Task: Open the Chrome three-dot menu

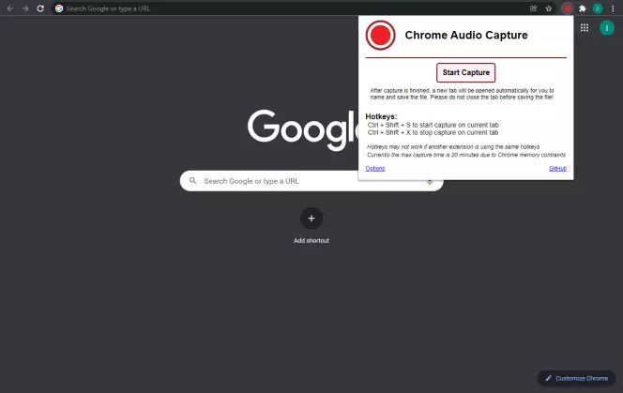Action: [613, 8]
